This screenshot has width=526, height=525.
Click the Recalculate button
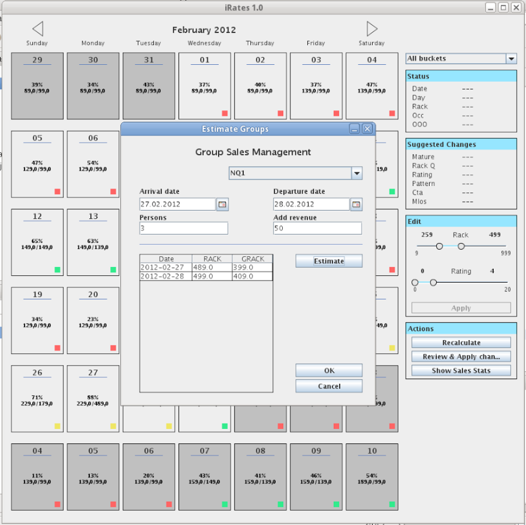(x=461, y=343)
